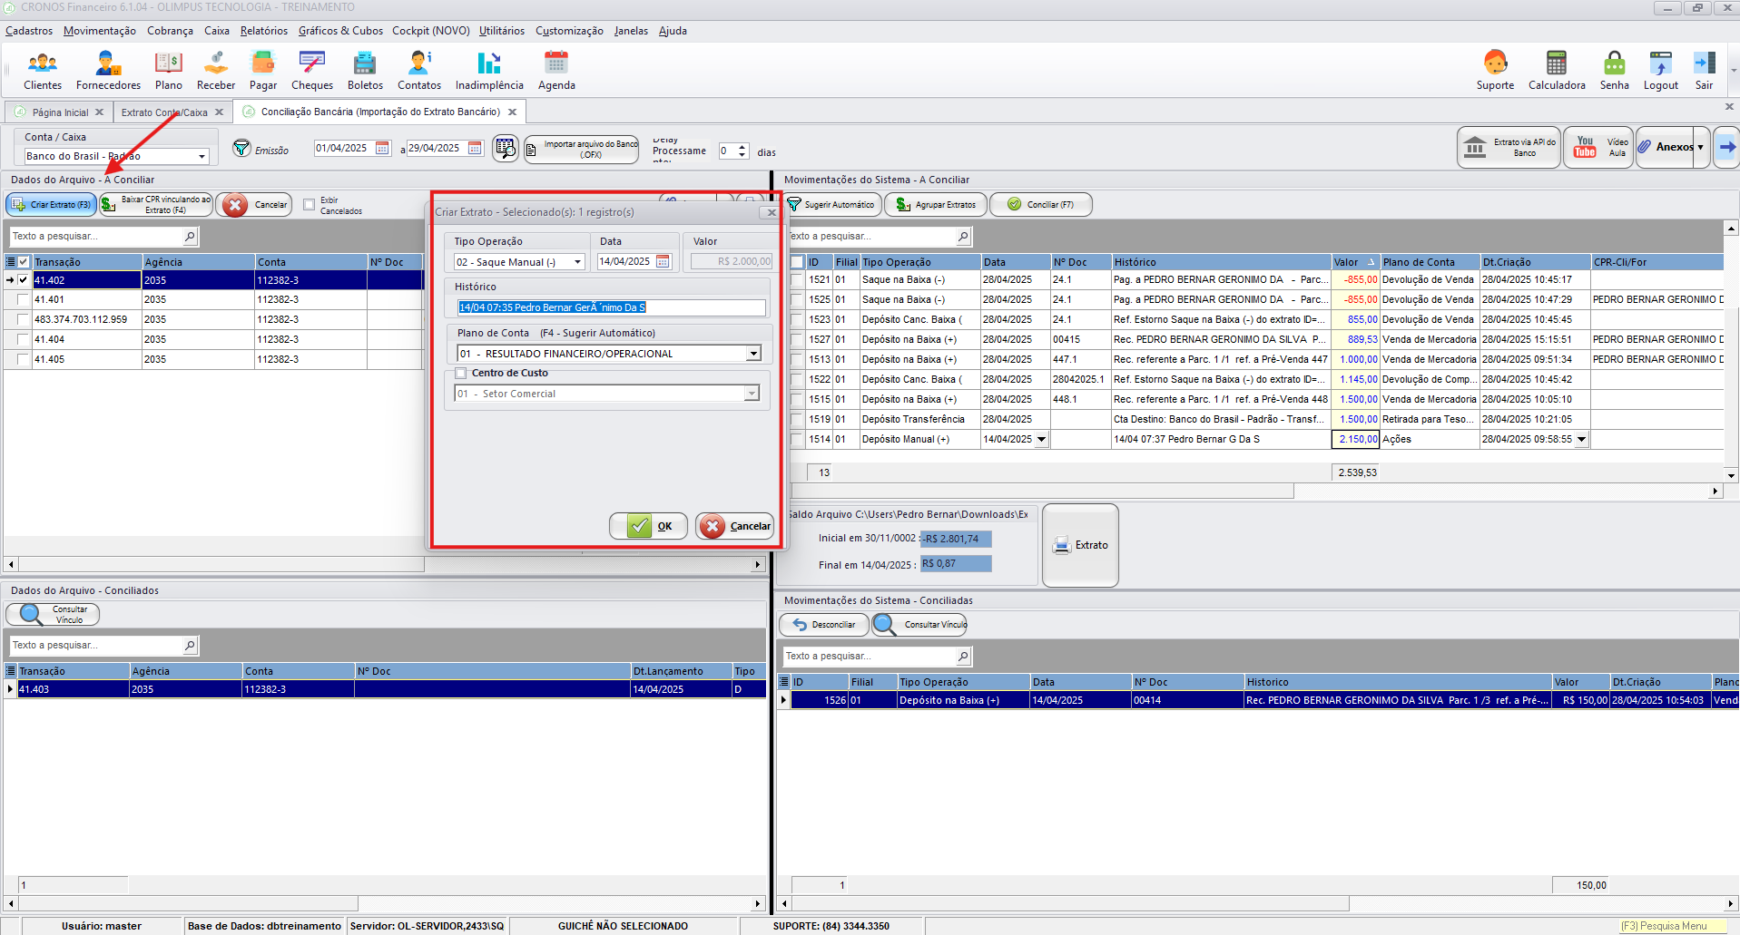Open the Relatórios menu
Screen dimensions: 1740x935
click(x=264, y=31)
